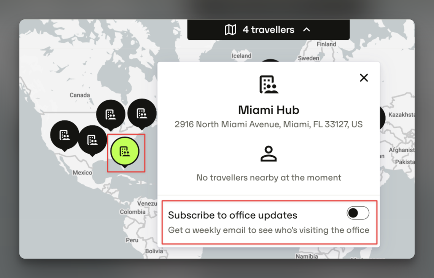Viewport: 434px width, 278px height.
Task: Open the office pin left of Mexico label, westernmost
Action: [65, 135]
